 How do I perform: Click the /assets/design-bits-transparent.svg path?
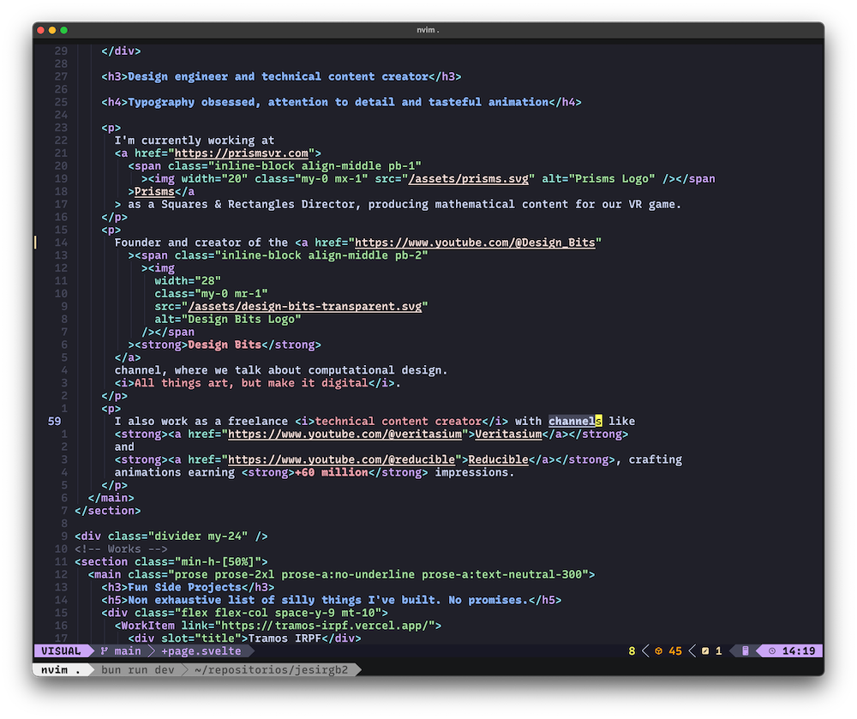304,307
